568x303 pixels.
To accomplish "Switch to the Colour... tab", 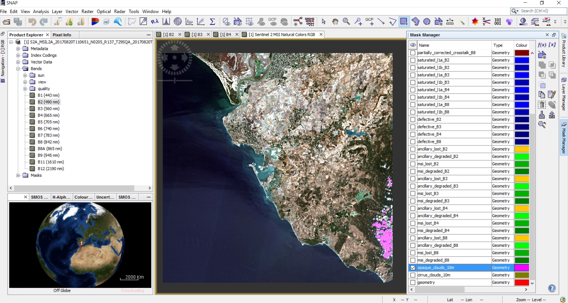I will coord(83,197).
